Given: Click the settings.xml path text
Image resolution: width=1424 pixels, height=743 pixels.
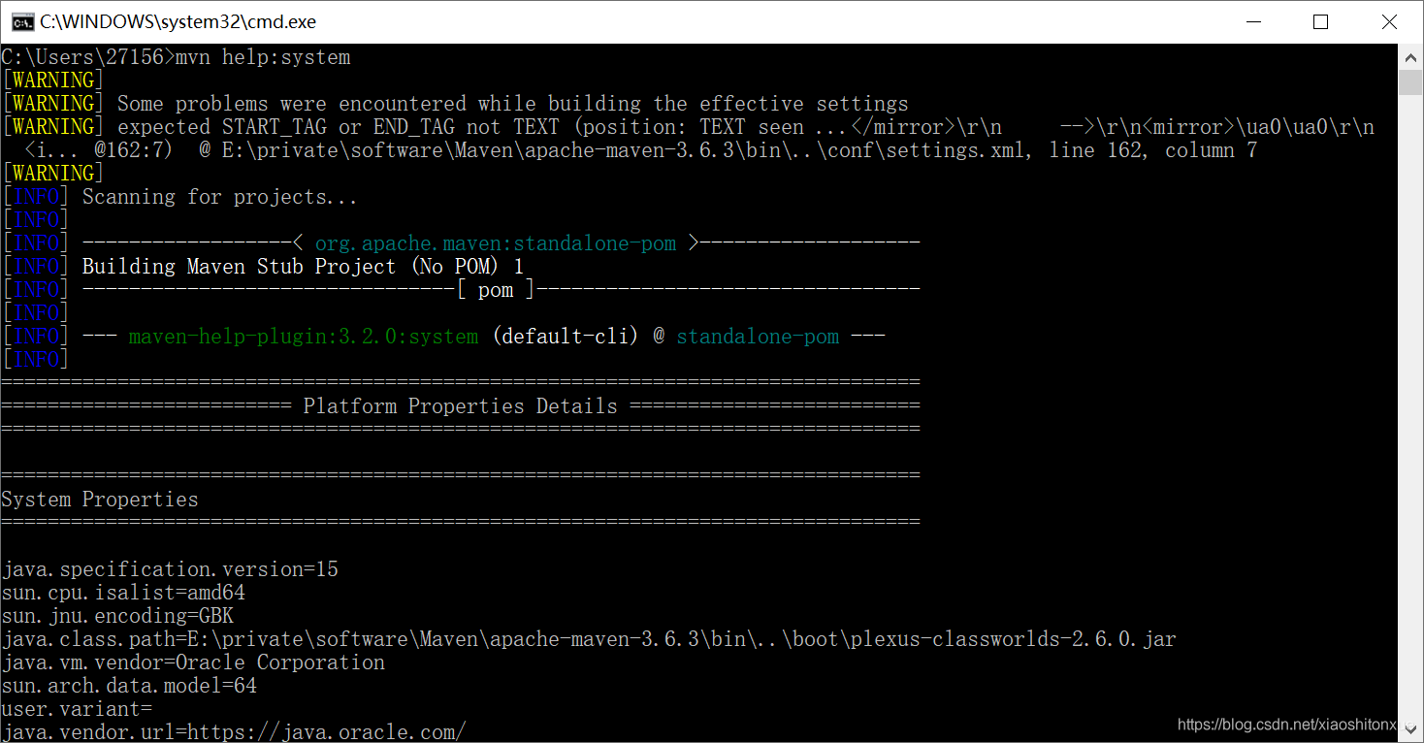Looking at the screenshot, I should [625, 150].
